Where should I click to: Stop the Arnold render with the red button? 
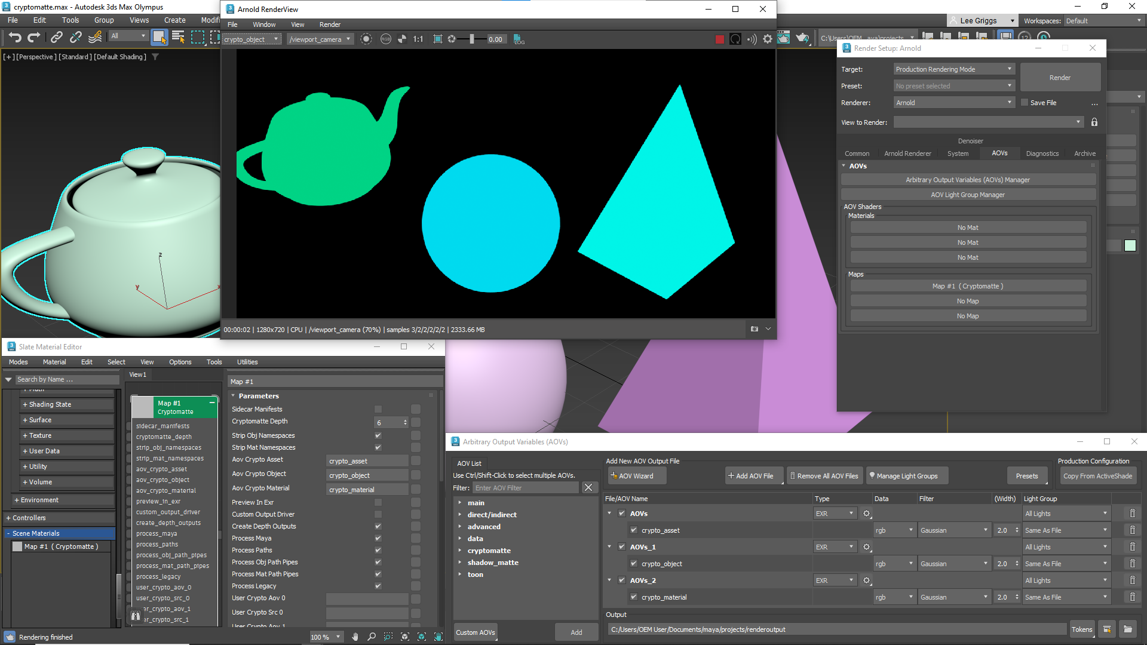[x=719, y=39]
